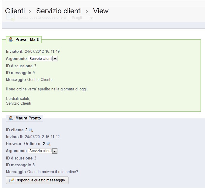Screen dimensions: 205x190
Task: Open Servizio clienti breadcrumb item
Action: point(59,11)
